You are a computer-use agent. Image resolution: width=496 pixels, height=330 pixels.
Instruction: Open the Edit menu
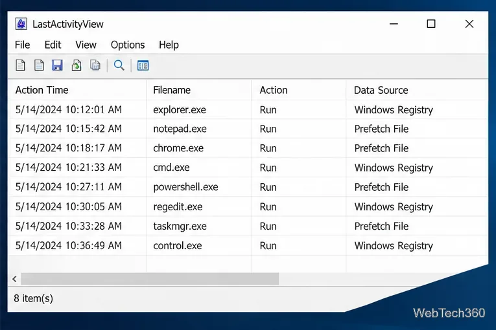point(53,45)
